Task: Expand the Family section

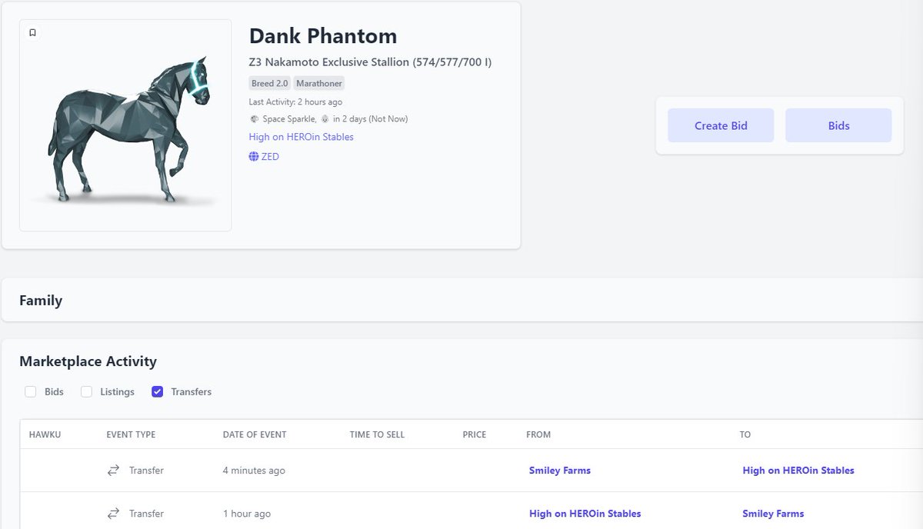Action: (x=461, y=300)
